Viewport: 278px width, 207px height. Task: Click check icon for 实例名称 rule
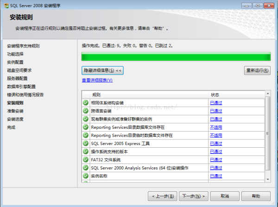point(86,176)
